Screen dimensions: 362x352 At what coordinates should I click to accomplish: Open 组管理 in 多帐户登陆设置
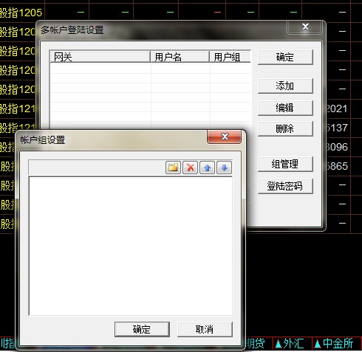pyautogui.click(x=285, y=164)
